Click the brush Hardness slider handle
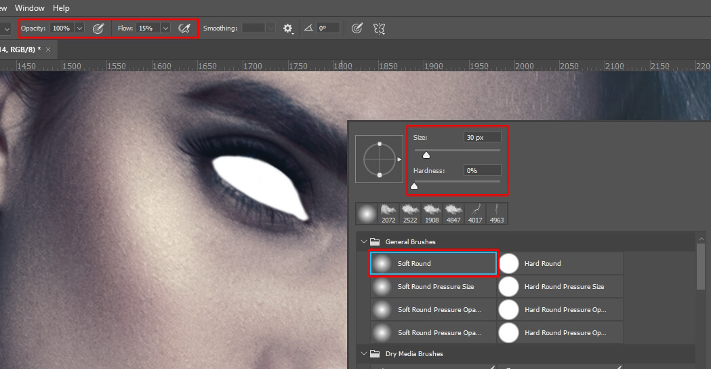This screenshot has height=369, width=711. 414,187
